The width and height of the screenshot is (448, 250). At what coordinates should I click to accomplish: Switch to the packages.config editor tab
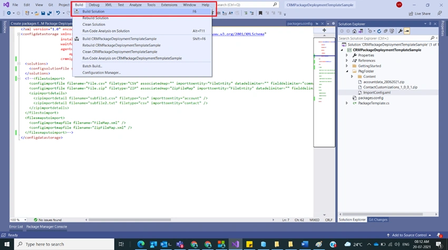pos(300,24)
